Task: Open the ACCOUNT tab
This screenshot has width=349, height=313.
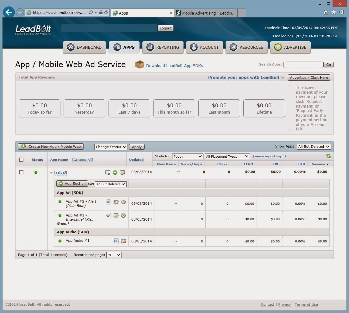Action: coord(204,47)
